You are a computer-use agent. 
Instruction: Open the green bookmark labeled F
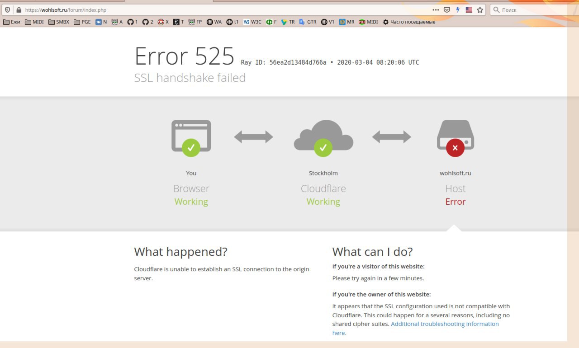click(271, 22)
